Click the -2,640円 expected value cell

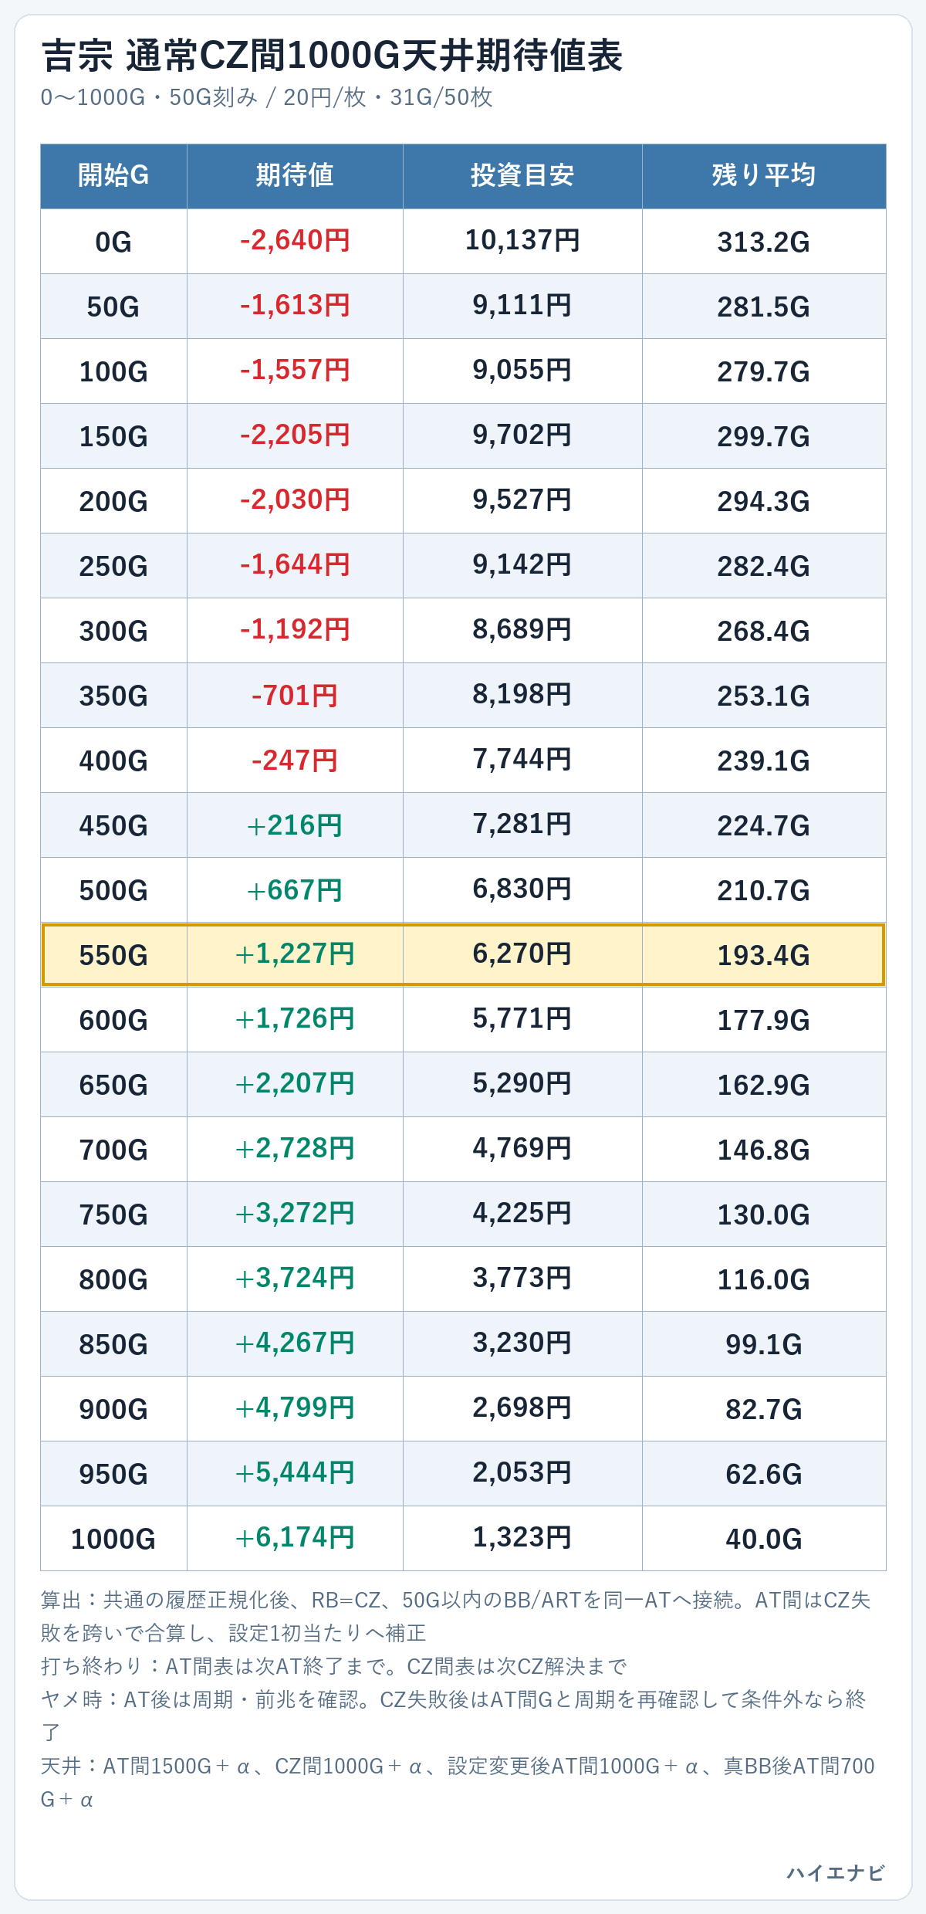pos(295,242)
